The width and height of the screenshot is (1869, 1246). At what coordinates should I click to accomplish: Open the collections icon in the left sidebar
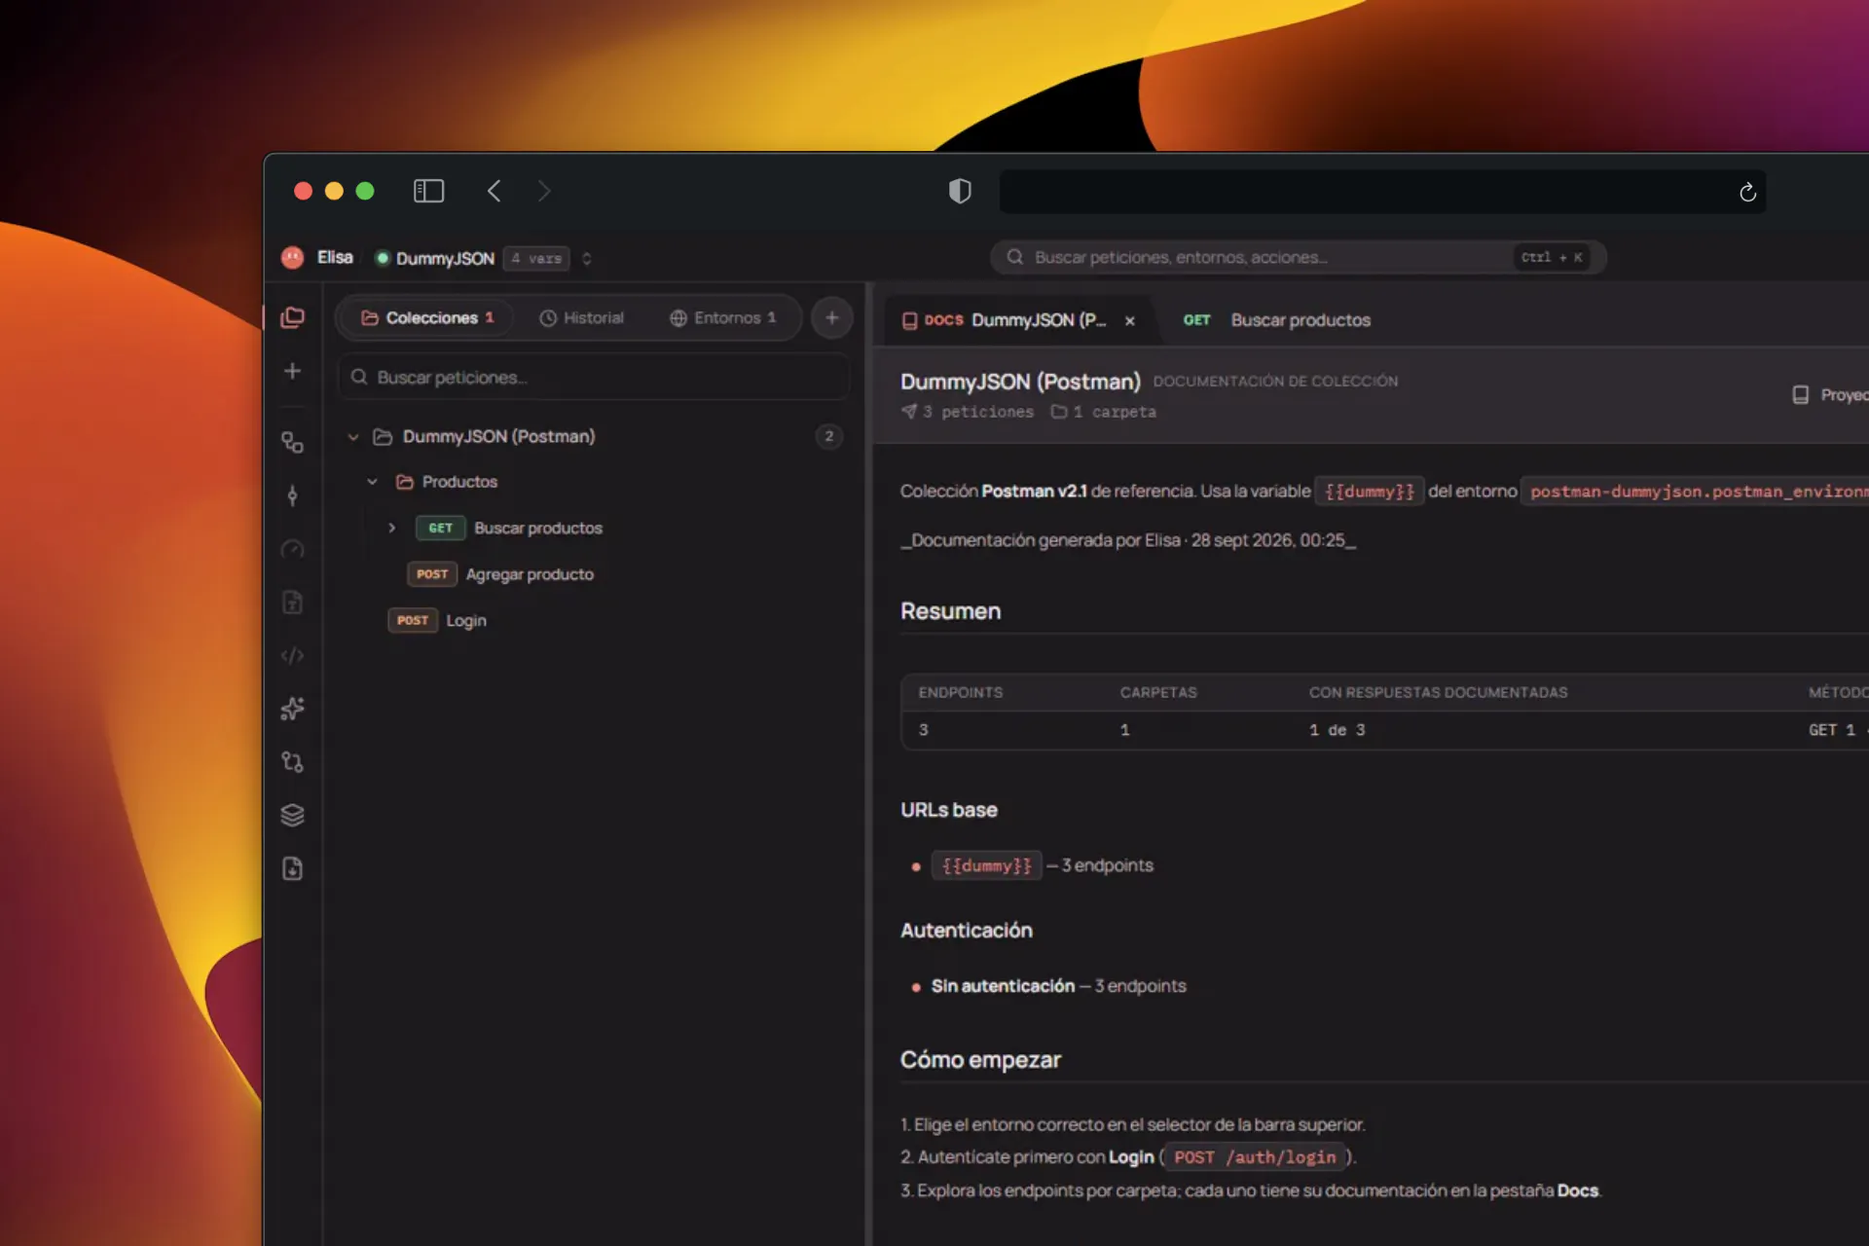(292, 317)
